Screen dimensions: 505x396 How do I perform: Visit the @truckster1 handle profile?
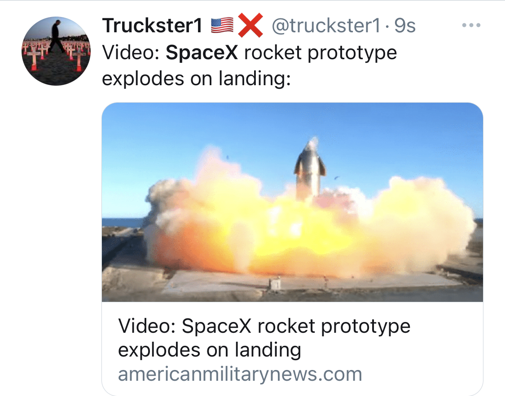click(326, 26)
